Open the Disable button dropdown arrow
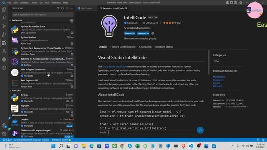 tap(134, 33)
